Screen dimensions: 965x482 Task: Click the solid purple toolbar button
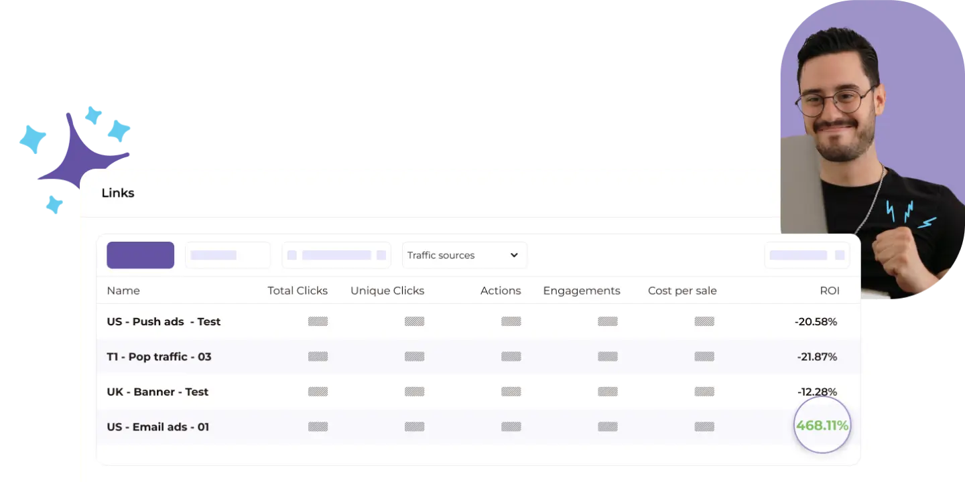140,255
